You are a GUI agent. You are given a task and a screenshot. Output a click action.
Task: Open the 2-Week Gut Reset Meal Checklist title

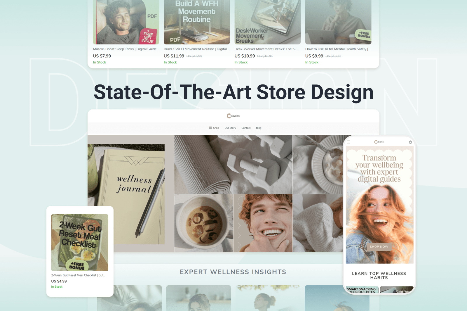pyautogui.click(x=78, y=275)
